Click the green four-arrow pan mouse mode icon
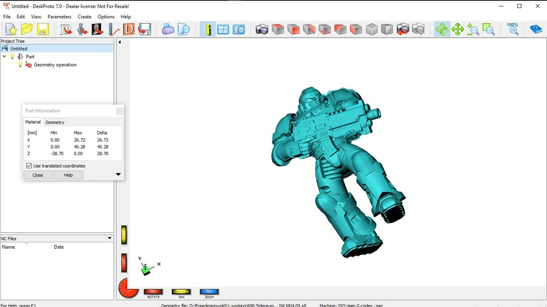547x307 pixels. [457, 29]
